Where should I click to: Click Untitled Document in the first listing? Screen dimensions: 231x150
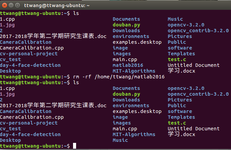coord(194,65)
